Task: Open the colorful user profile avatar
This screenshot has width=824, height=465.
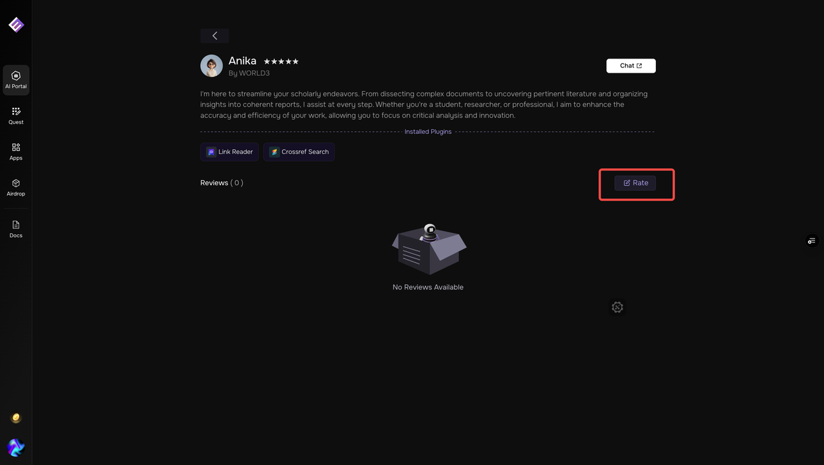Action: tap(16, 447)
